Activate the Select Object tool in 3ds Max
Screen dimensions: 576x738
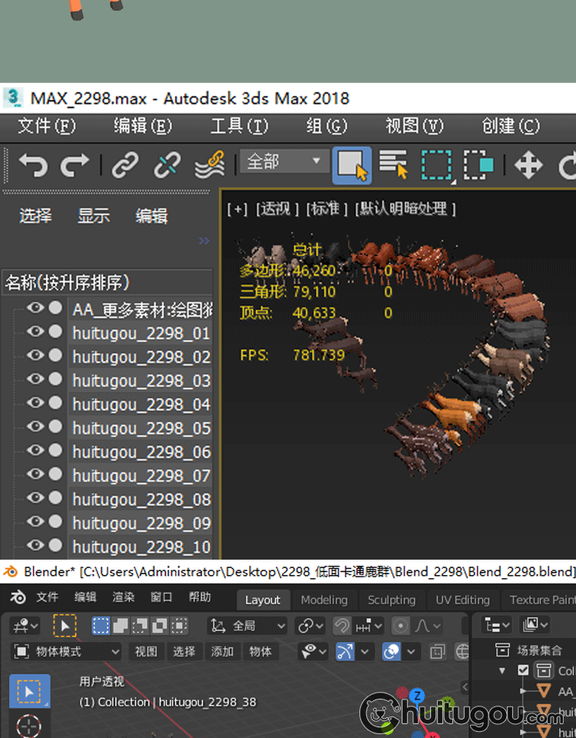[352, 165]
